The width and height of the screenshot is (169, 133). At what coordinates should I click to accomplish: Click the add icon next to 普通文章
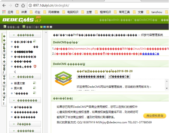pos(34,83)
